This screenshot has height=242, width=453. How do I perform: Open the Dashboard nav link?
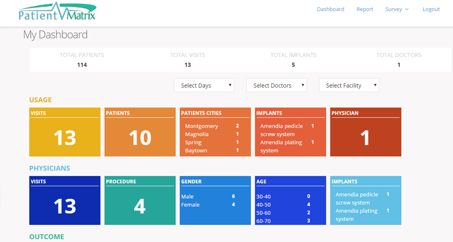330,9
